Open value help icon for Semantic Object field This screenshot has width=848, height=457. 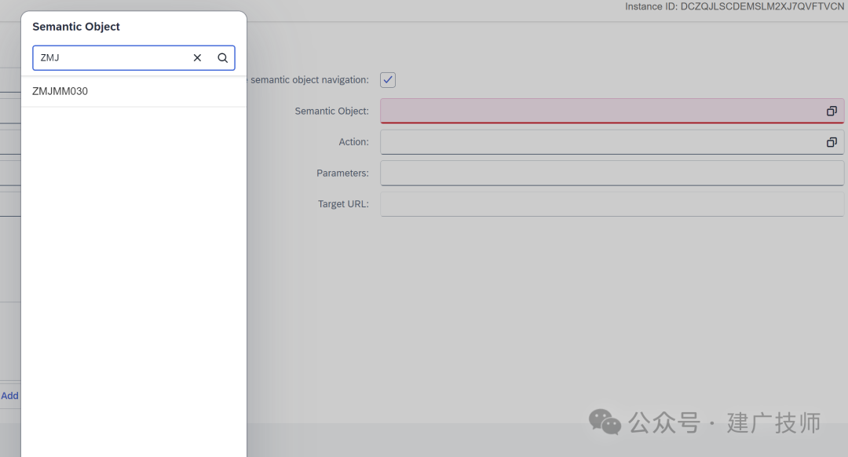point(832,111)
